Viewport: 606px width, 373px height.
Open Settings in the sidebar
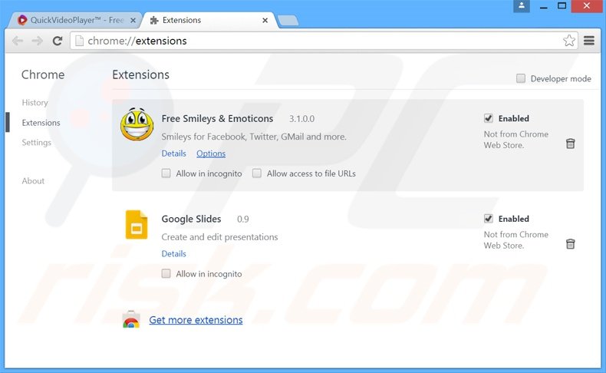pos(36,142)
